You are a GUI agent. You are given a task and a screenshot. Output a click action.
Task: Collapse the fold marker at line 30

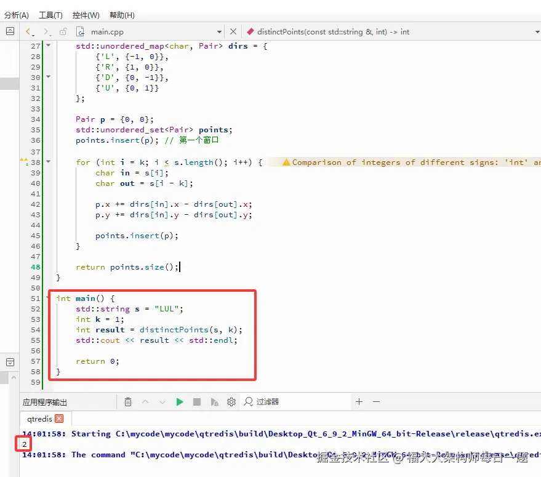[48, 76]
